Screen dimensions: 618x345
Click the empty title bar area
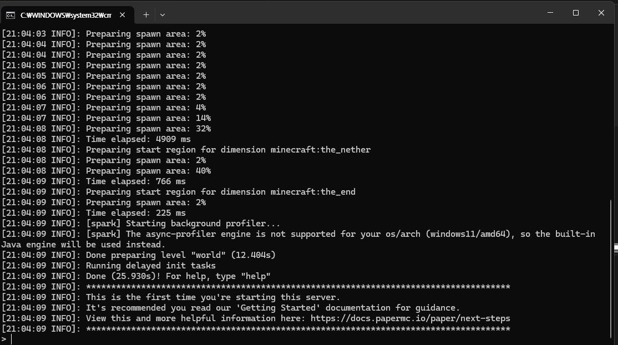pyautogui.click(x=354, y=13)
